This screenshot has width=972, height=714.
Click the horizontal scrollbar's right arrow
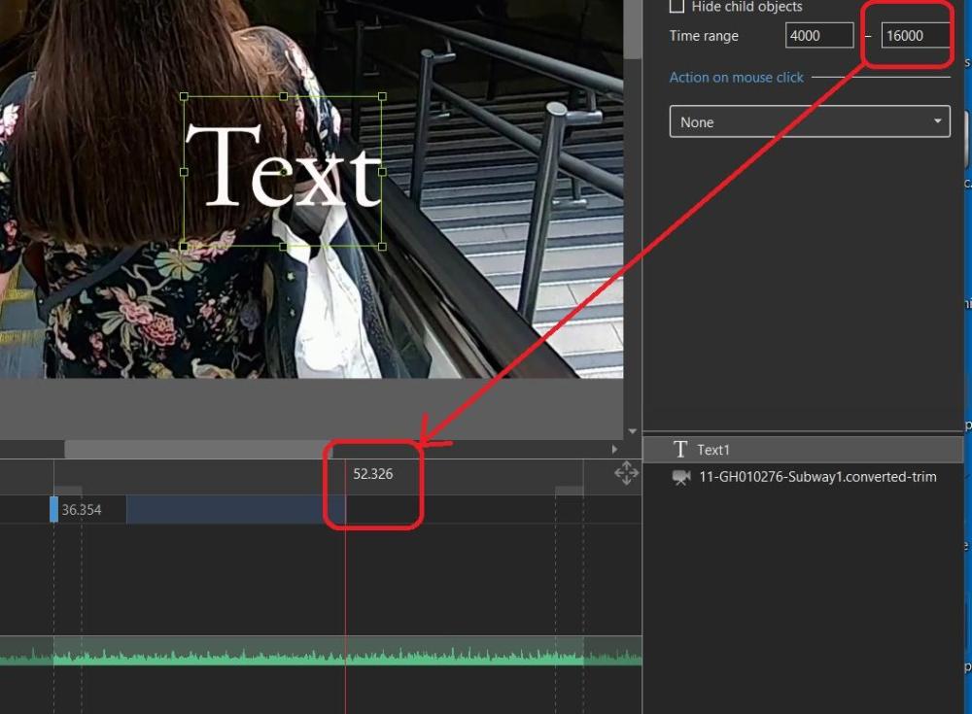point(613,449)
